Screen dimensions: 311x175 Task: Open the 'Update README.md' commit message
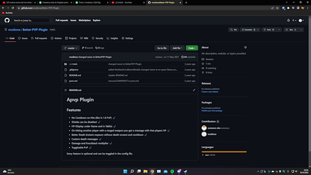pos(118,75)
